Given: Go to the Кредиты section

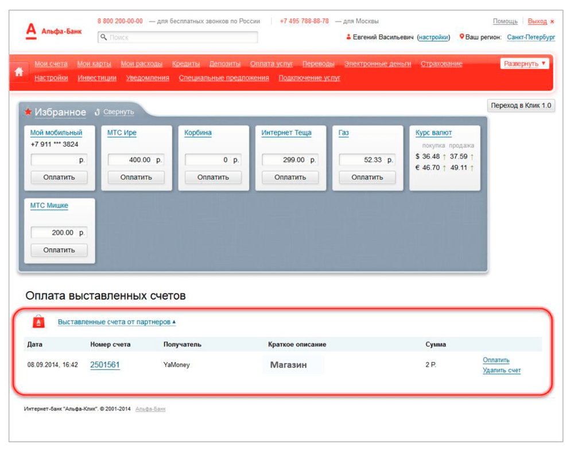Looking at the screenshot, I should pos(186,64).
